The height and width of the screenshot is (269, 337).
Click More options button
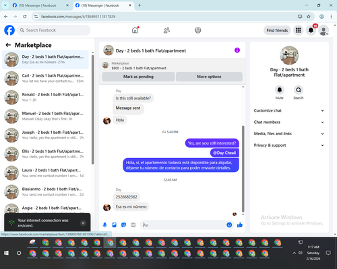click(209, 77)
